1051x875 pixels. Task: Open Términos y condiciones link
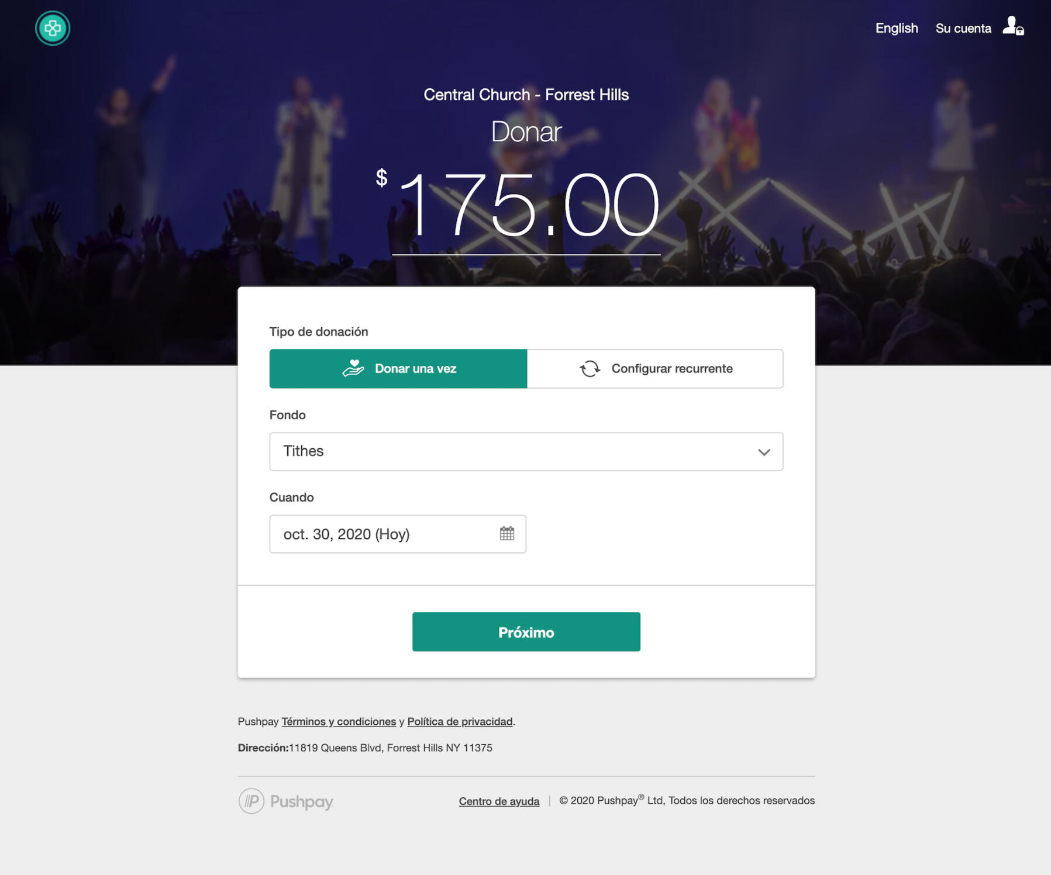coord(339,721)
